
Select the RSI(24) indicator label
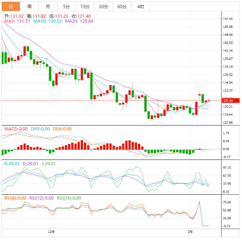coord(69,198)
